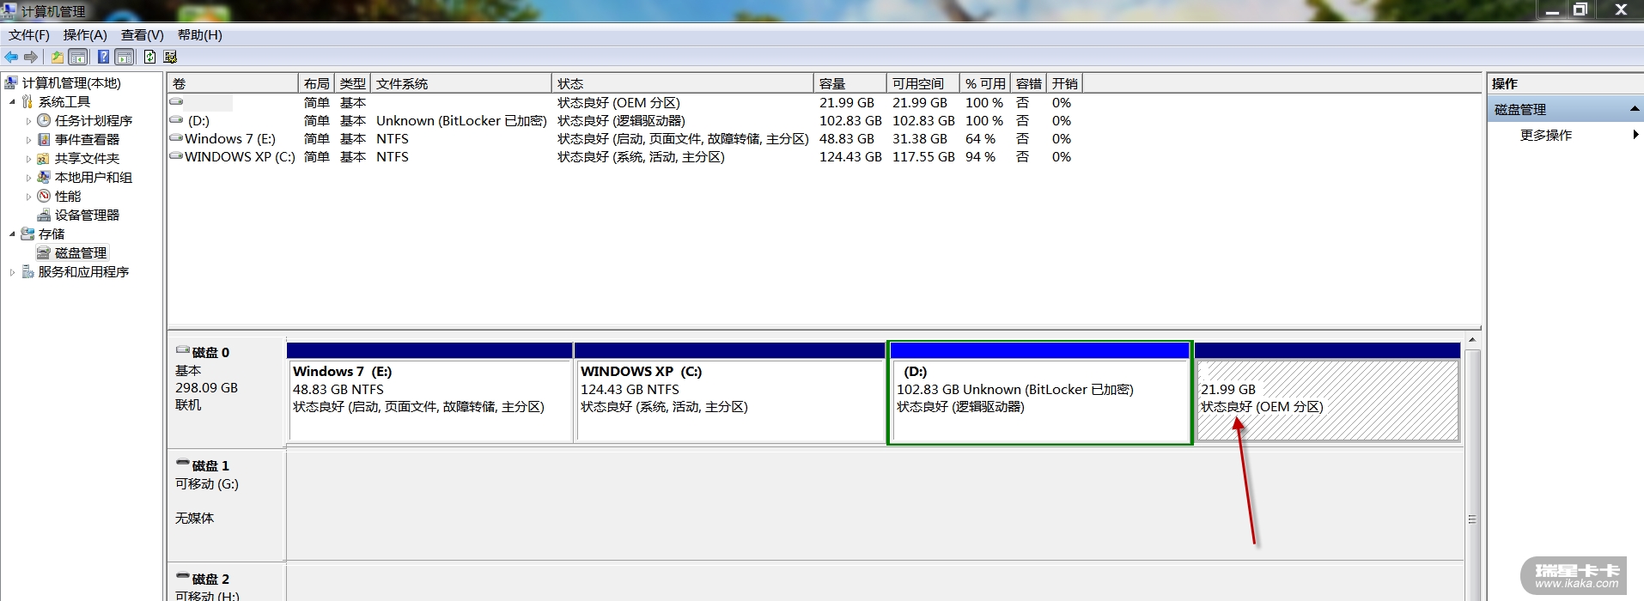Click the Up one level folder icon
The image size is (1644, 601).
pos(57,57)
